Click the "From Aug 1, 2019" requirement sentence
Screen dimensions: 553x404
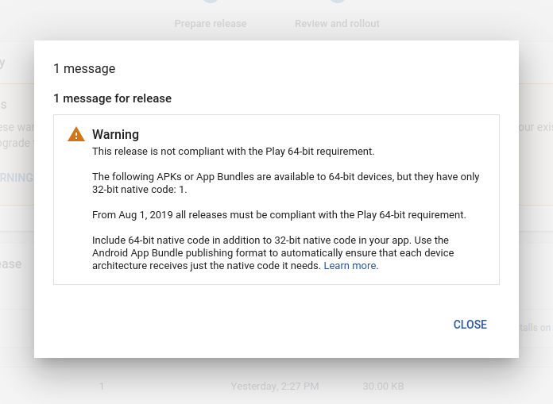coord(279,214)
